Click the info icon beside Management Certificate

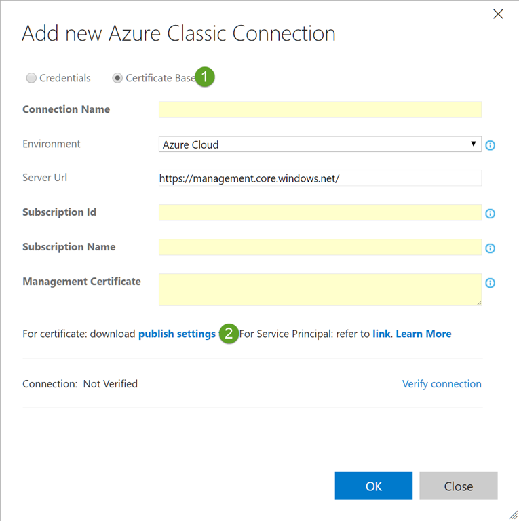[490, 283]
